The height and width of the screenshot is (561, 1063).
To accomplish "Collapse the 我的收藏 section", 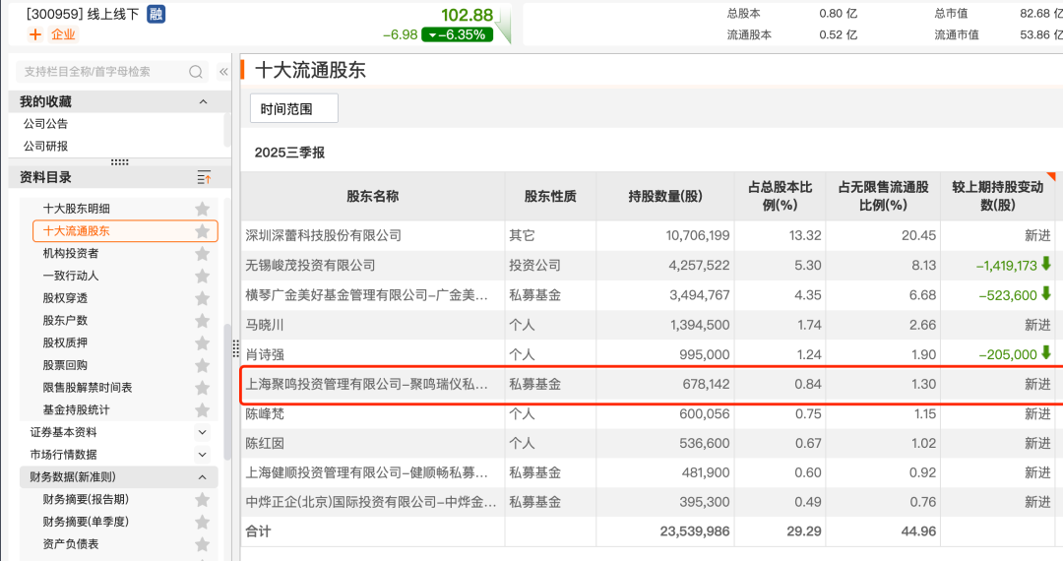I will (x=204, y=101).
